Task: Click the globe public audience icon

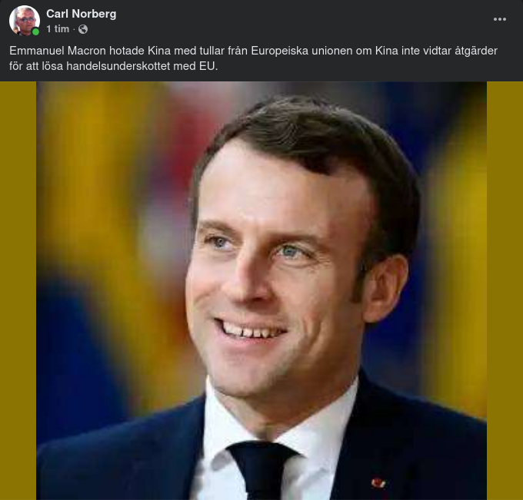Action: point(83,29)
